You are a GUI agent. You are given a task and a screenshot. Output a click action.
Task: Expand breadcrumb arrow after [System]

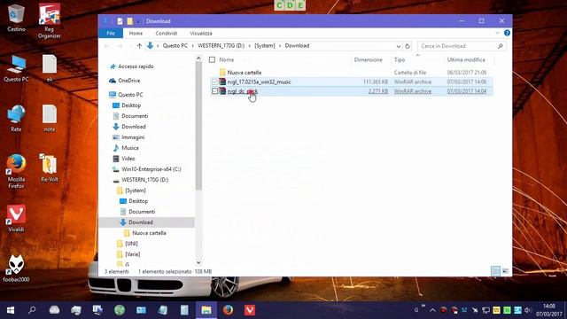pyautogui.click(x=280, y=46)
